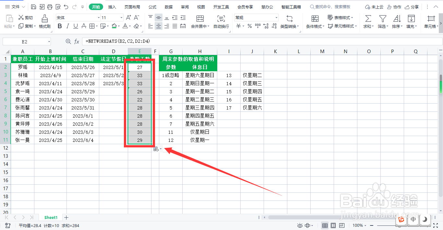Switch to the View (视图) tab

(x=201, y=7)
